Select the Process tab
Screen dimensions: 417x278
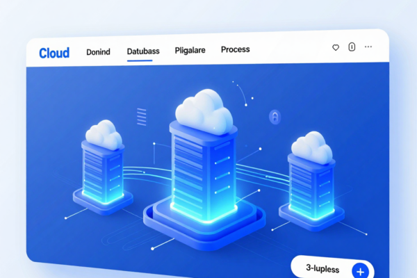(x=236, y=49)
